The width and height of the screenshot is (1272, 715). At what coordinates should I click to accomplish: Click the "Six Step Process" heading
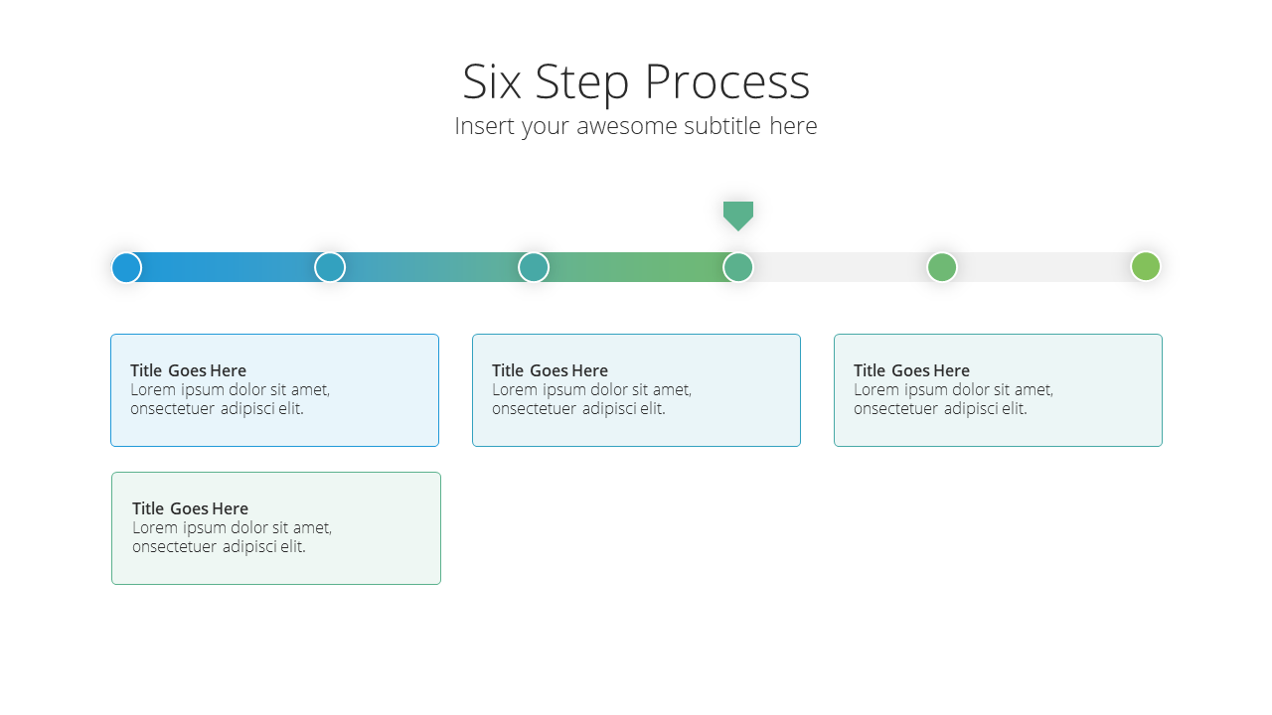click(636, 81)
